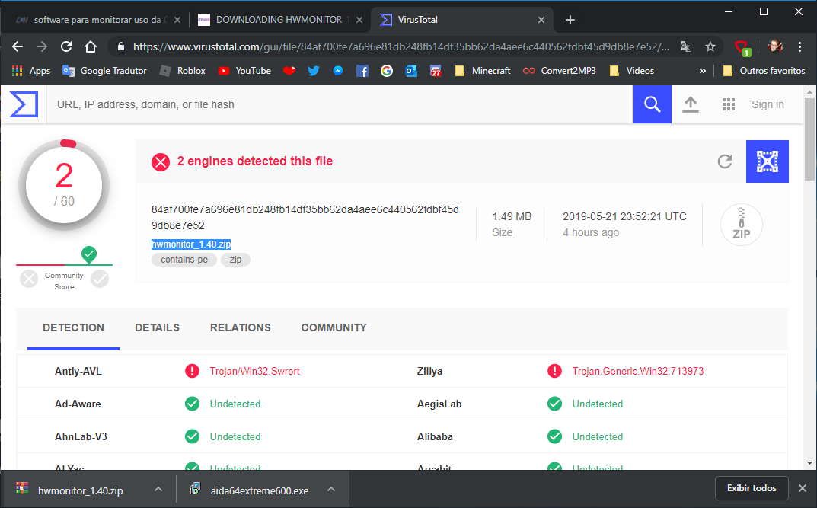Open Apps bookmarks shortcut
This screenshot has width=817, height=508.
click(31, 71)
